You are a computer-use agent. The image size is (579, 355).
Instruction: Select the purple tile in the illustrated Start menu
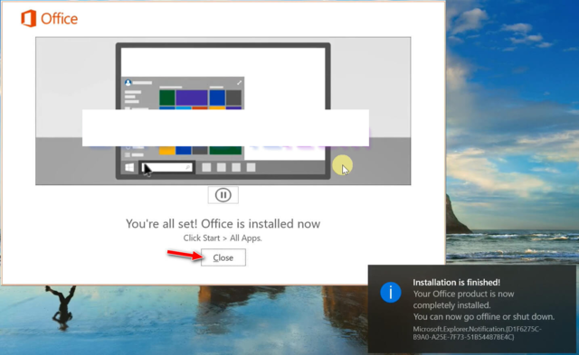click(x=192, y=98)
